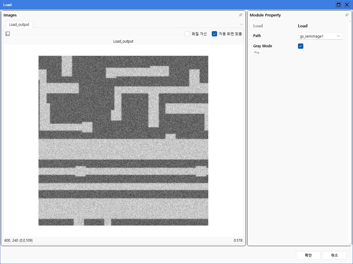Click the 0.578 zoom value in status bar

pos(238,241)
